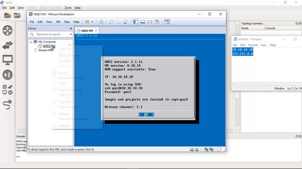Toggle the console view icon in VMware
302x169 pixels.
coord(167,22)
